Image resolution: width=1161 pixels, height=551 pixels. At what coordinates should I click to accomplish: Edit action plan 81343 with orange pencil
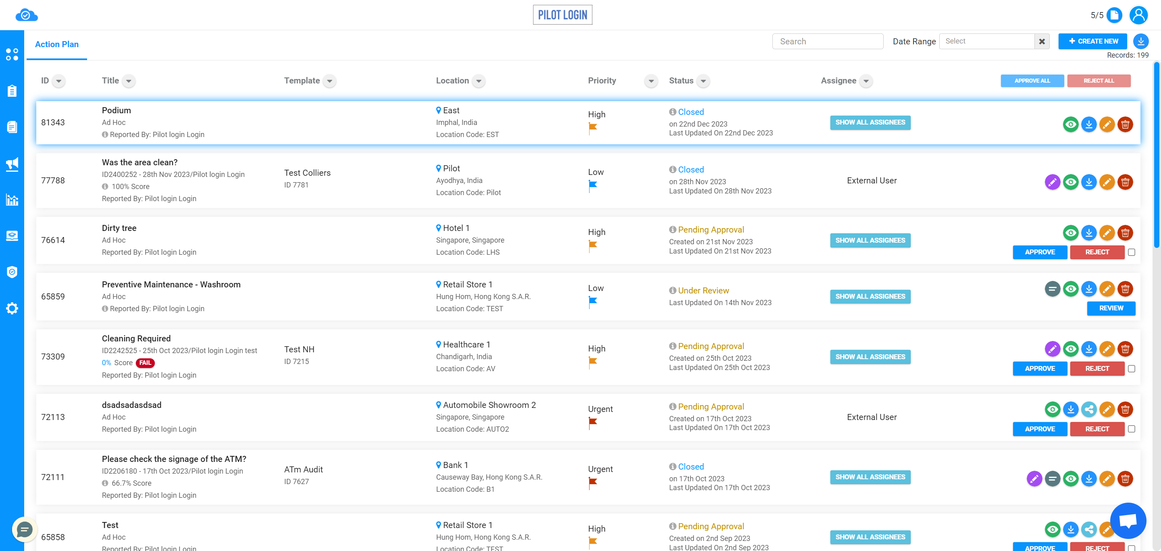pos(1107,124)
